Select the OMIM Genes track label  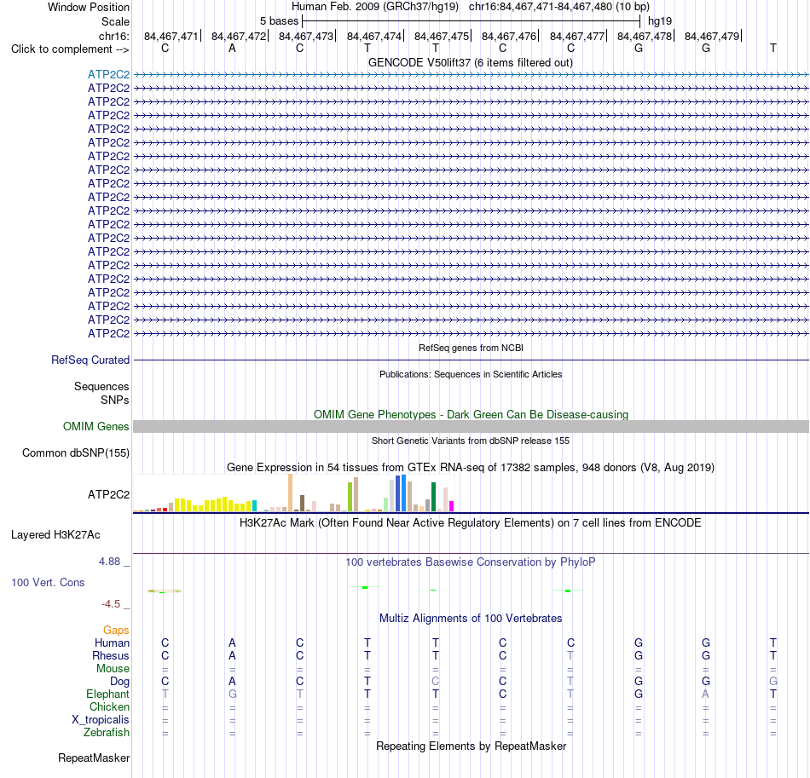tap(96, 426)
